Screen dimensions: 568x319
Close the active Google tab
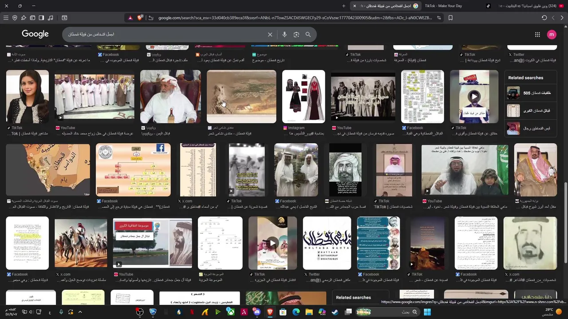354,6
